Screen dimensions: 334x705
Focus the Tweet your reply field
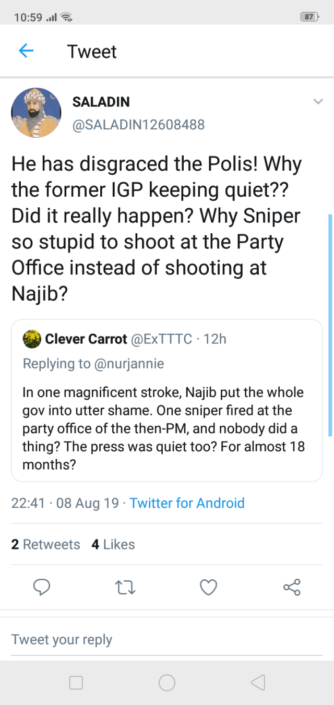pos(166,639)
